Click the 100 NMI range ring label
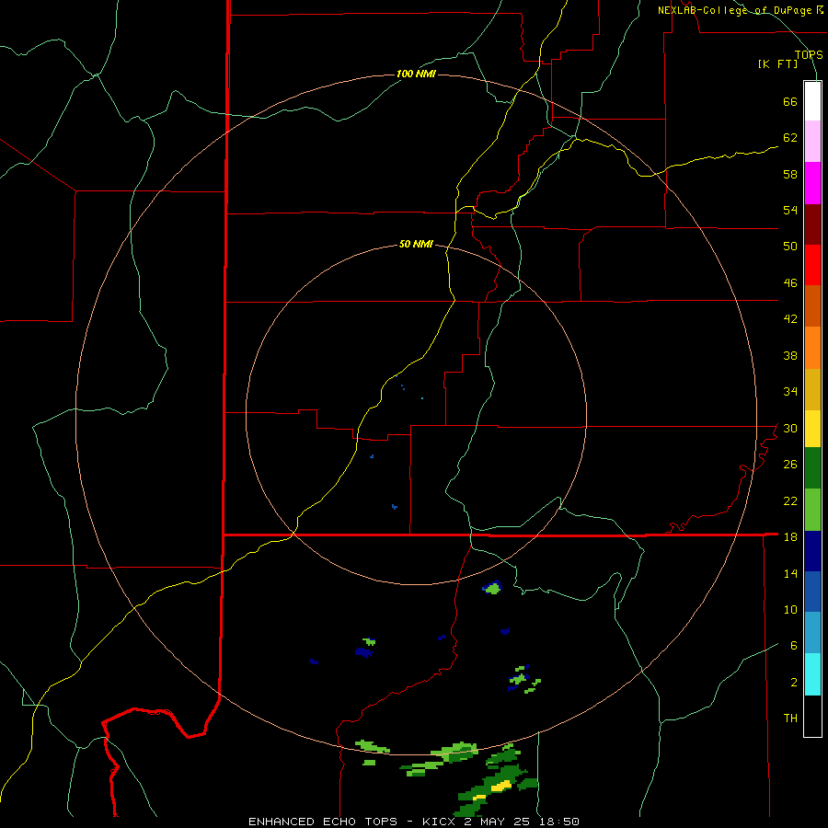Image resolution: width=828 pixels, height=828 pixels. pos(416,74)
